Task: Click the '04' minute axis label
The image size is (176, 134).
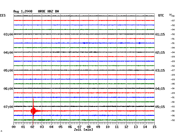Action: click(x=51, y=127)
